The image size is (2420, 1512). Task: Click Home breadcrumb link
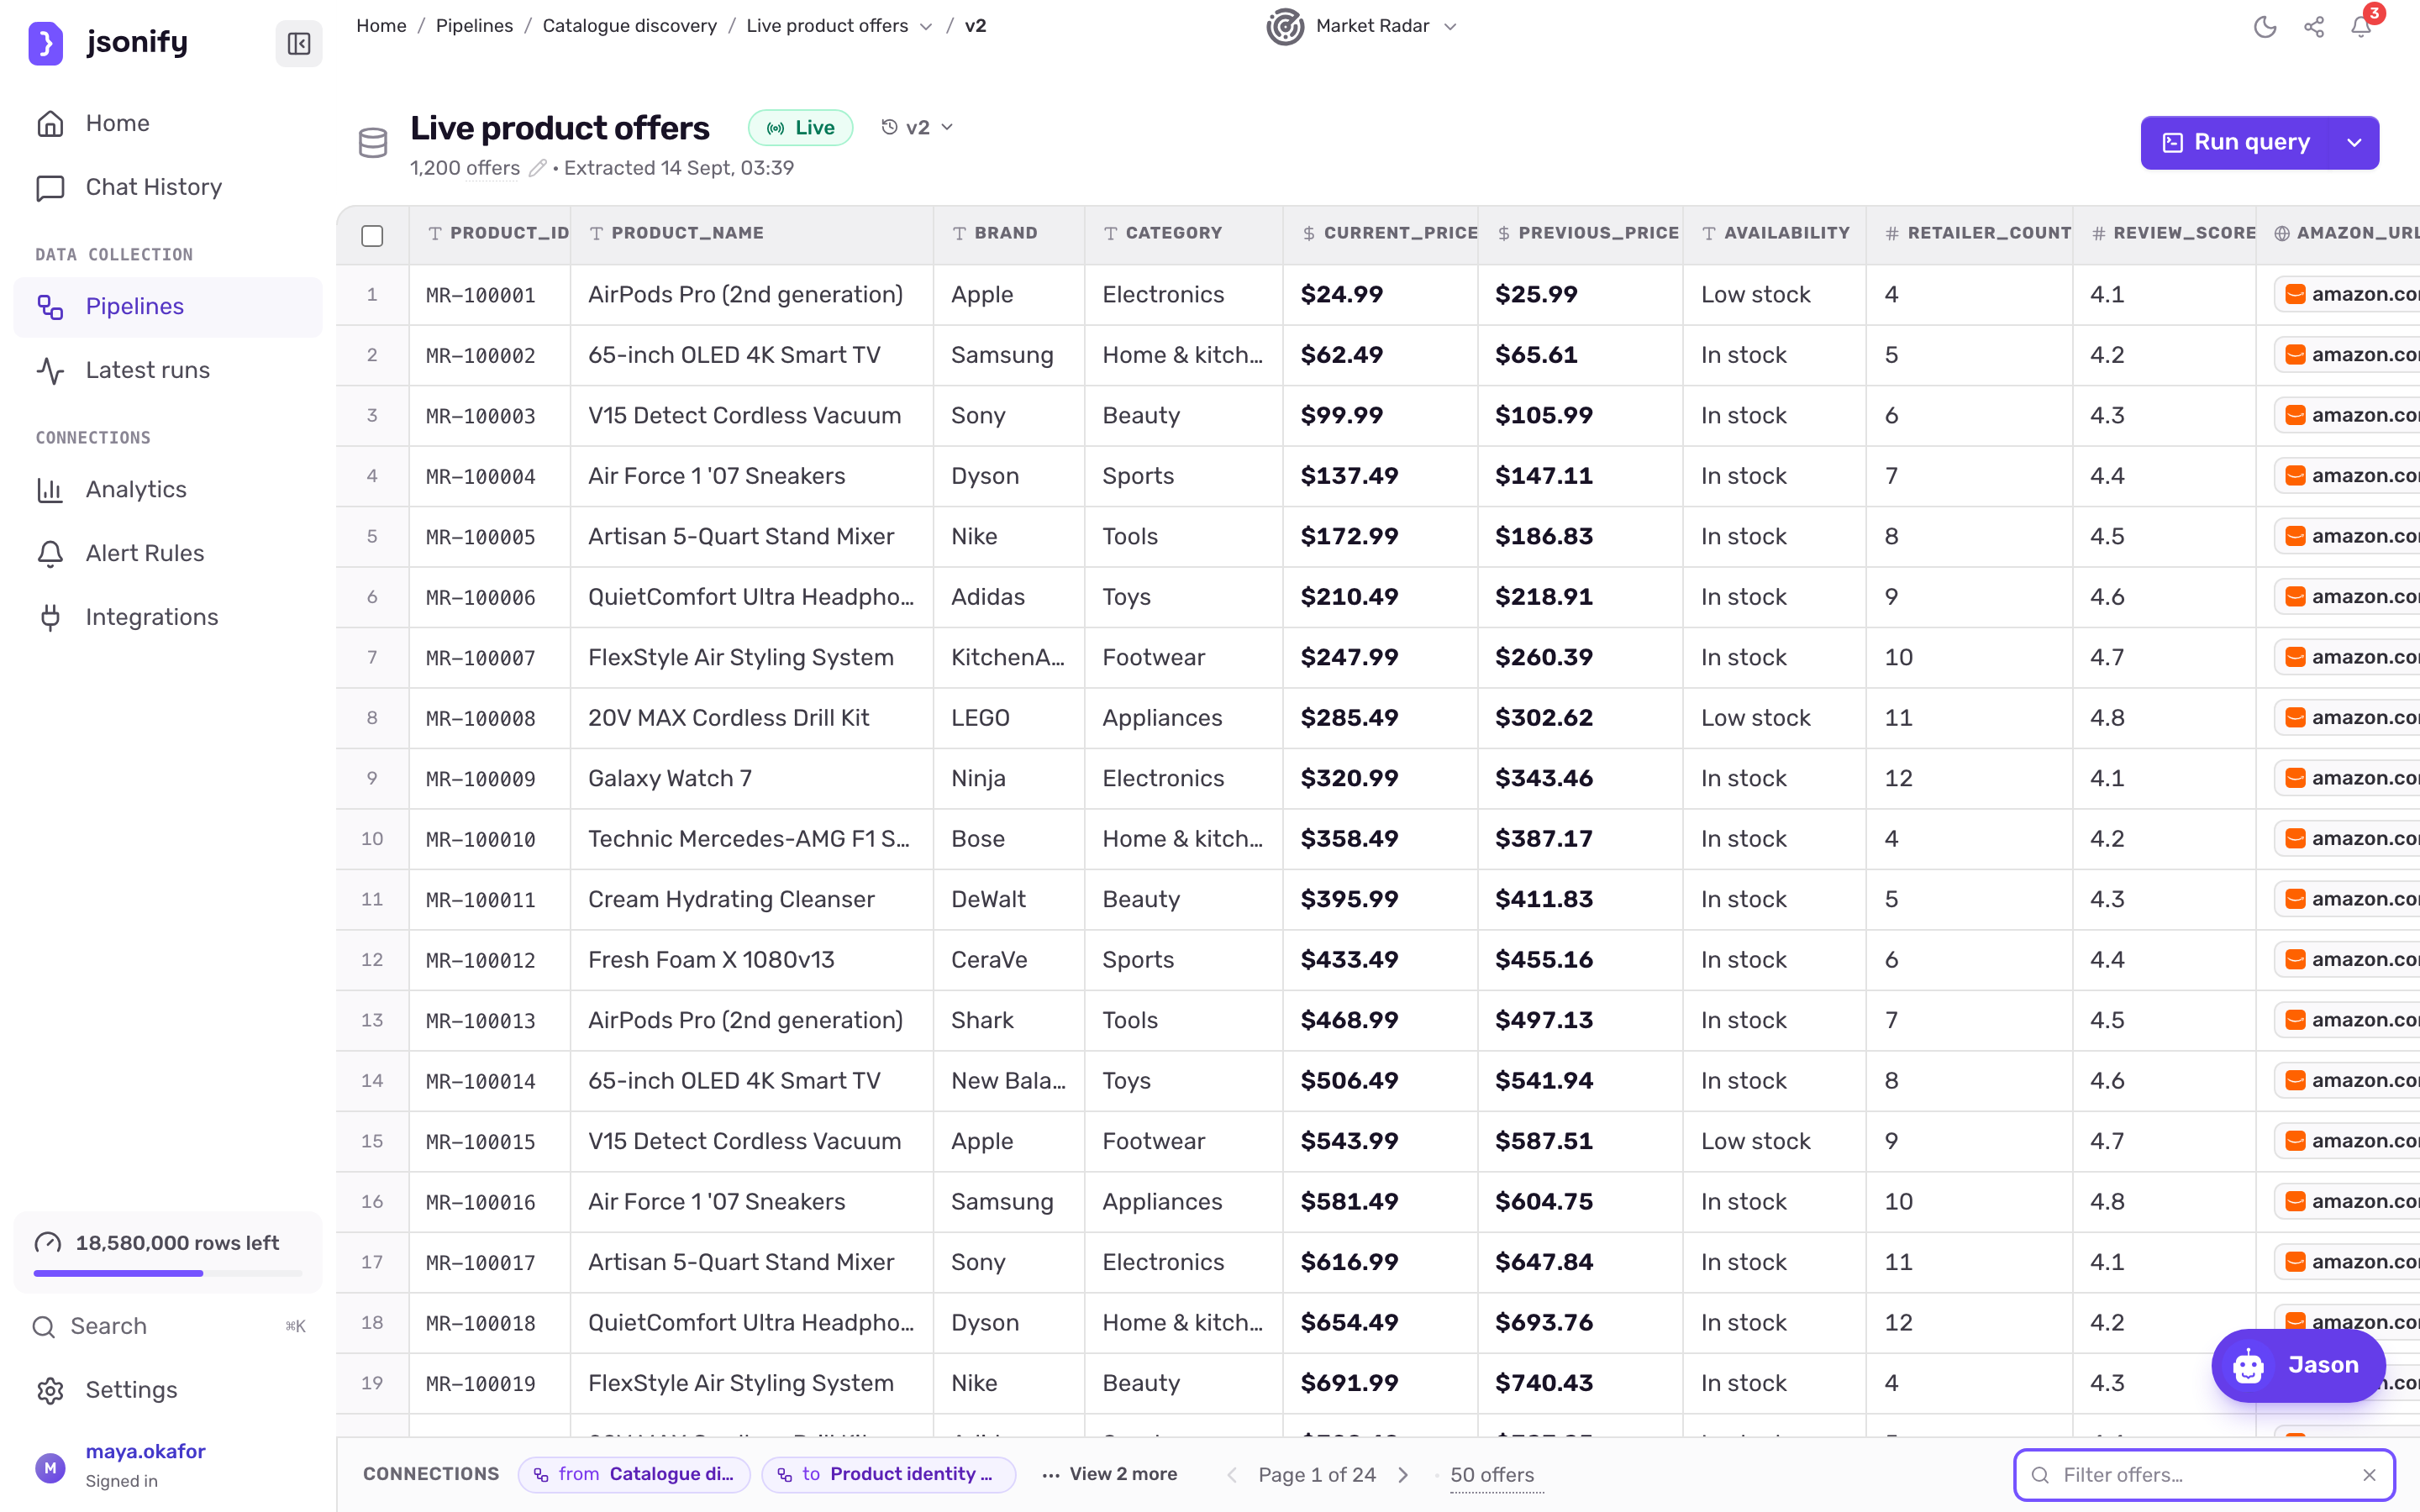click(381, 26)
